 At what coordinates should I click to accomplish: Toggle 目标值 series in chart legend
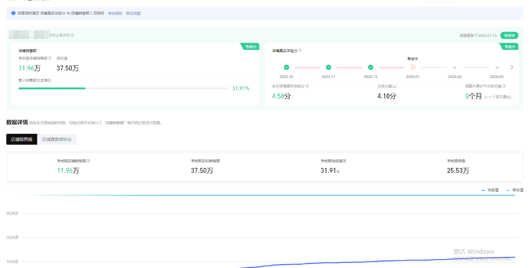(515, 190)
